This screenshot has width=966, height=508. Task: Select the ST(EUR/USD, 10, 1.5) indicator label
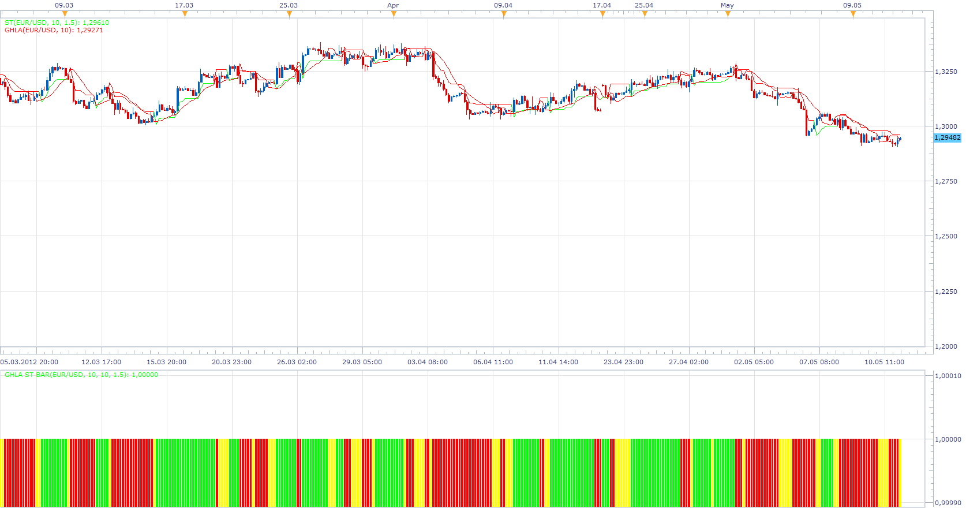[x=57, y=23]
